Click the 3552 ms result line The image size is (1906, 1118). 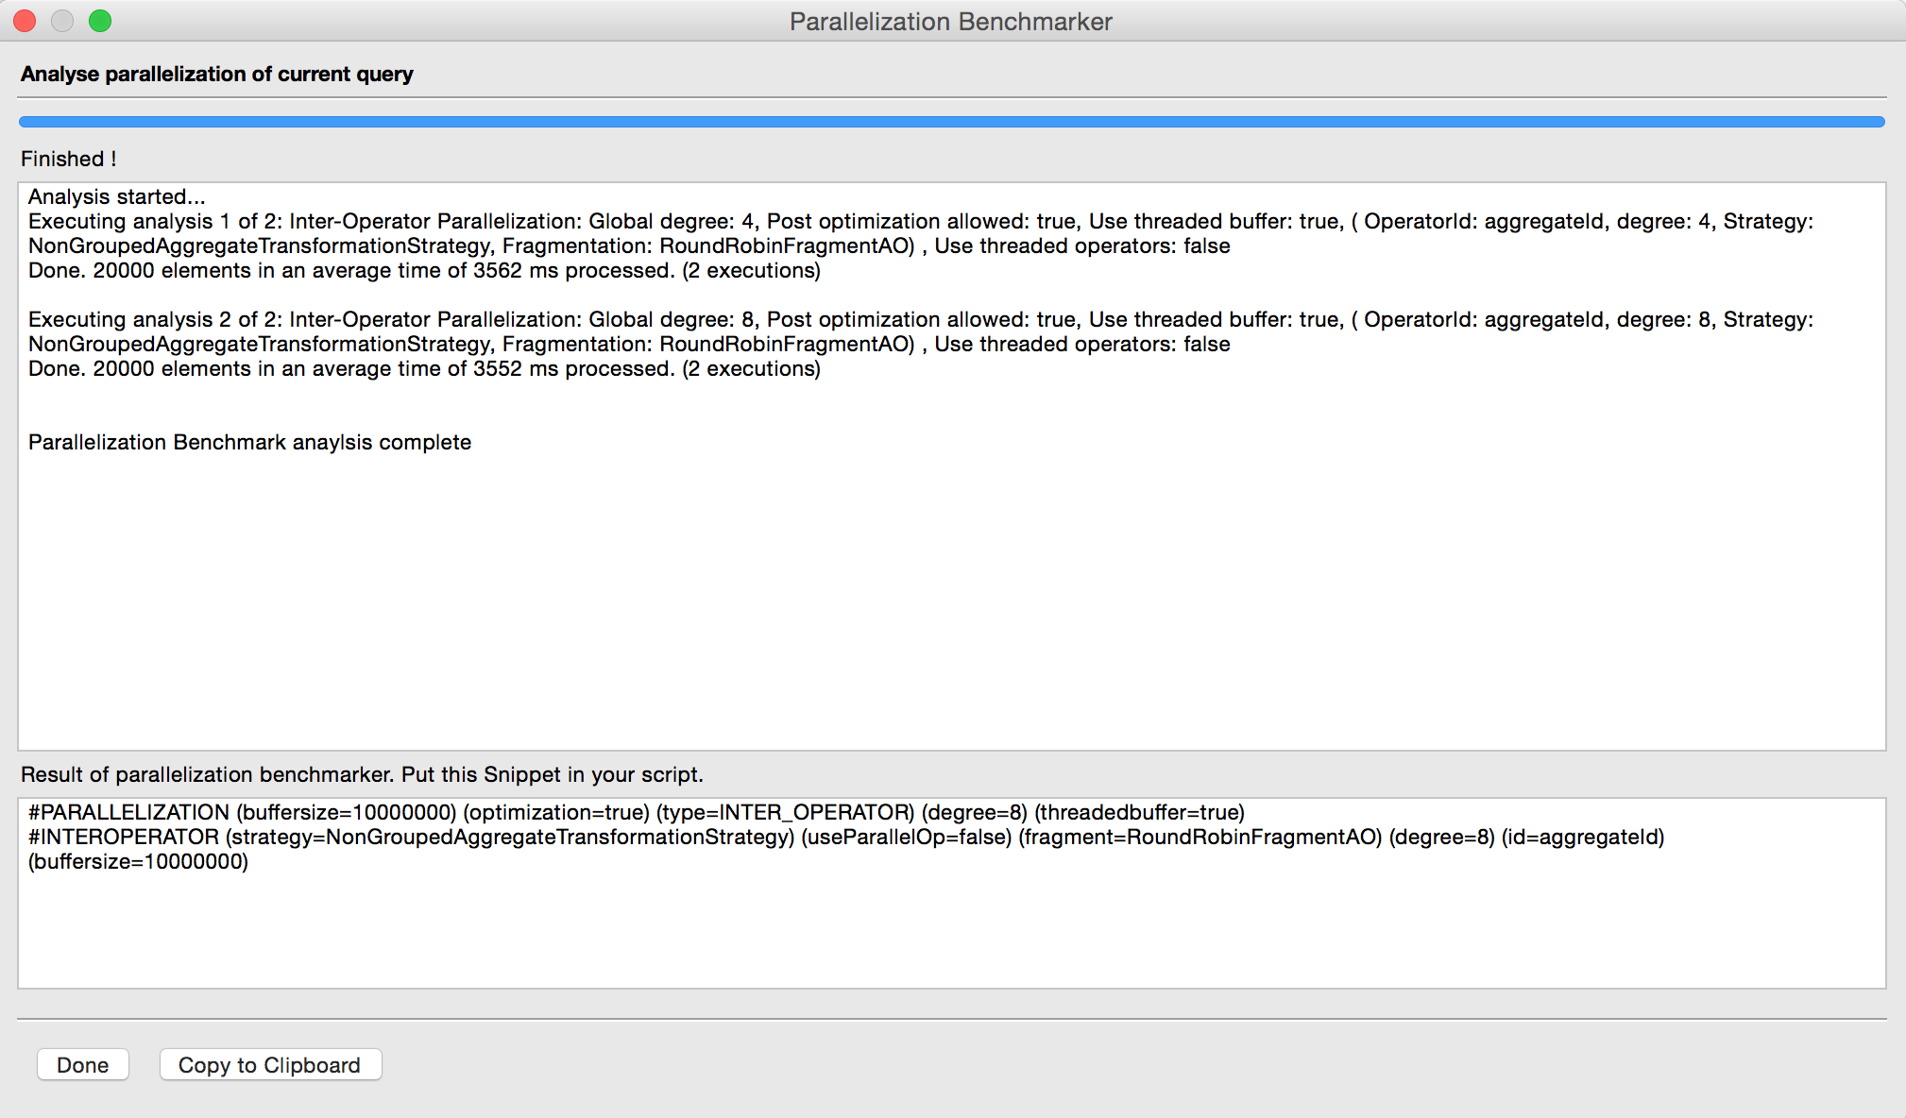[424, 368]
